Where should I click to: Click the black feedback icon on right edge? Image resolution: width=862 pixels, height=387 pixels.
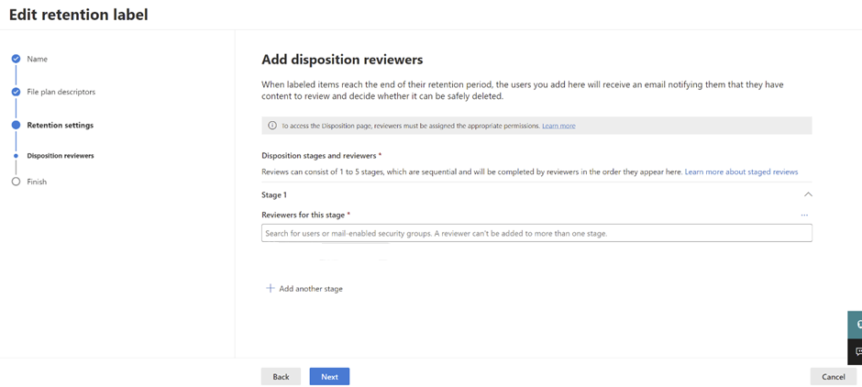tap(856, 351)
